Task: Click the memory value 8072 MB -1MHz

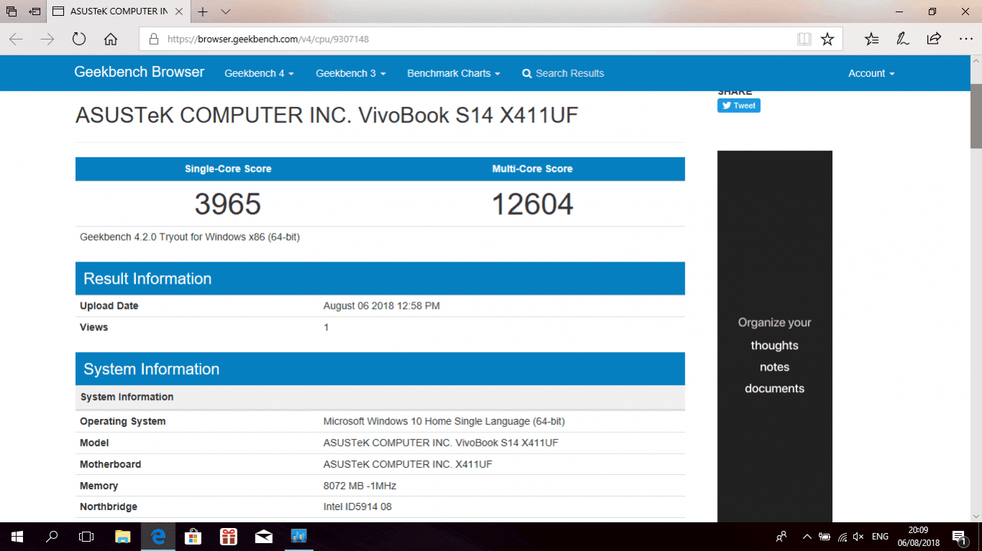Action: point(360,486)
